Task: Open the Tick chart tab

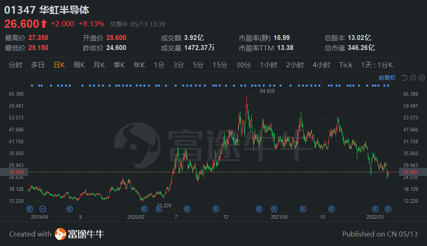Action: click(345, 65)
